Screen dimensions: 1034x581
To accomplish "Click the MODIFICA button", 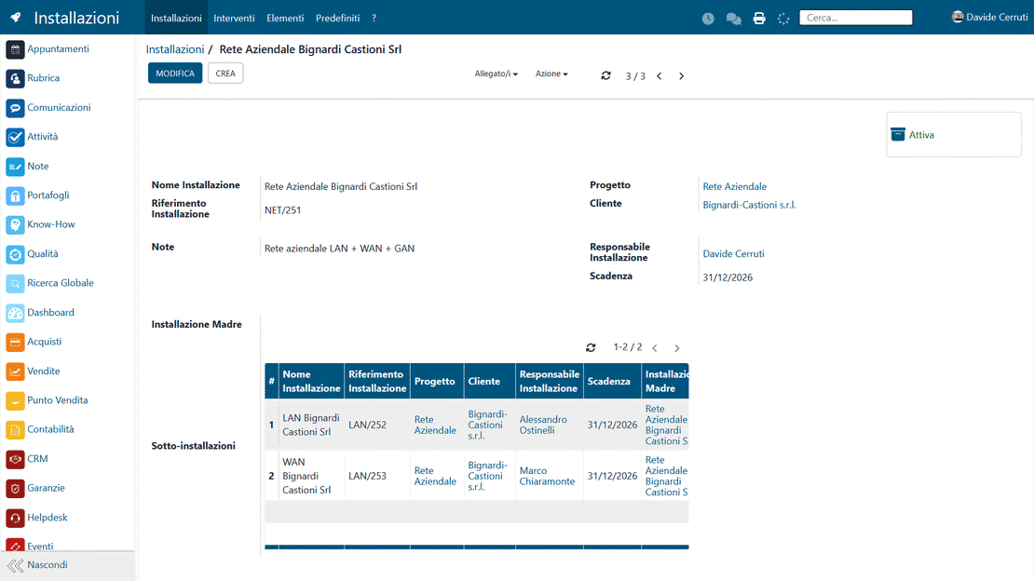I will [175, 74].
